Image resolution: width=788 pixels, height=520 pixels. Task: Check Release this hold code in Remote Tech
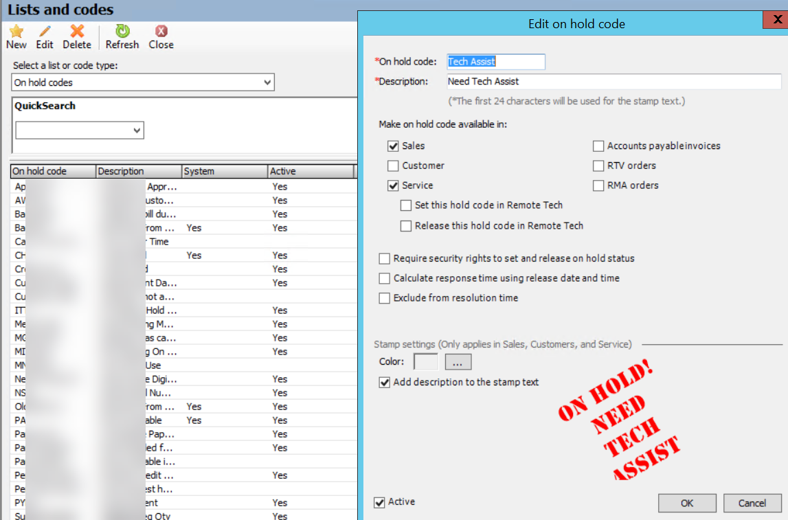coord(405,226)
